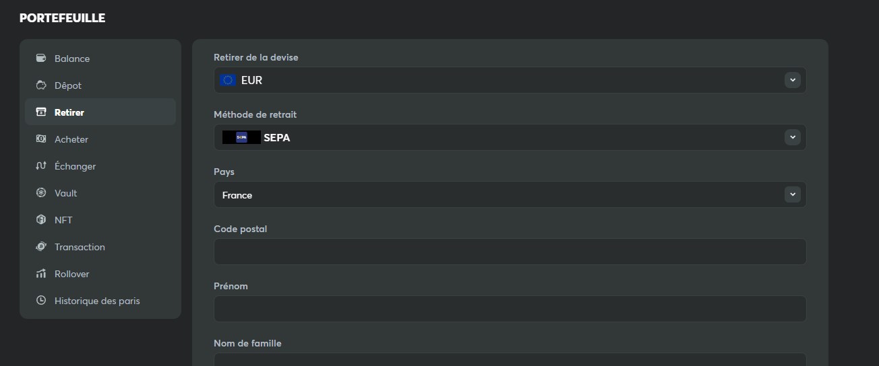Open the Retirer menu item
This screenshot has width=879, height=366.
pos(69,112)
